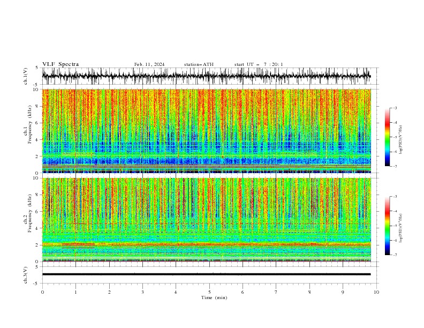This screenshot has height=328, width=424.
Task: Click inside the ch.1 spectrogram panel
Action: pos(206,131)
